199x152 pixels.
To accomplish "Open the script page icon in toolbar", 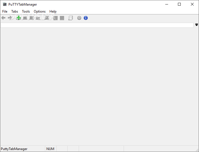I will pyautogui.click(x=71, y=18).
